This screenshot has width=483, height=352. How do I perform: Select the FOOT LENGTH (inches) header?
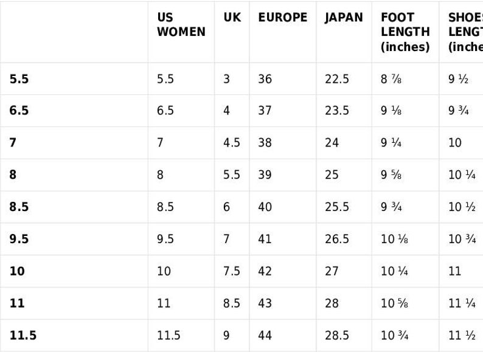(405, 32)
